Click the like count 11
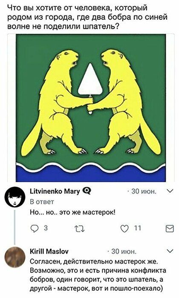179x298 pixels. (138, 228)
